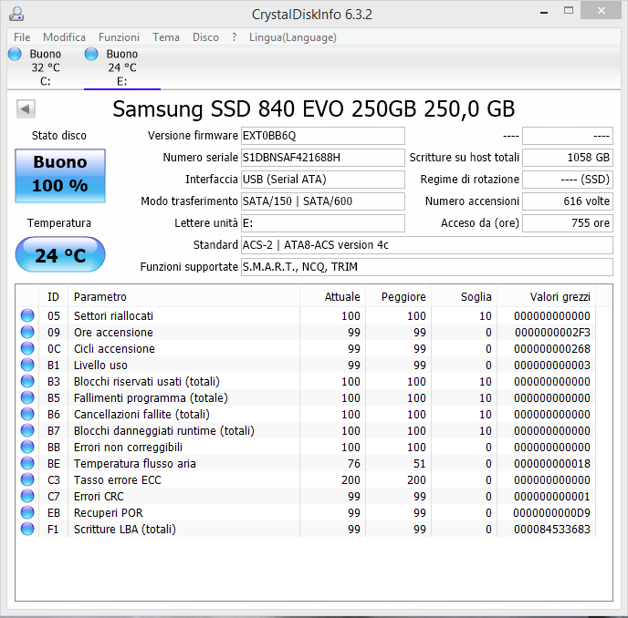This screenshot has height=618, width=628.
Task: Click the 24 °C temperature button
Action: pyautogui.click(x=60, y=254)
